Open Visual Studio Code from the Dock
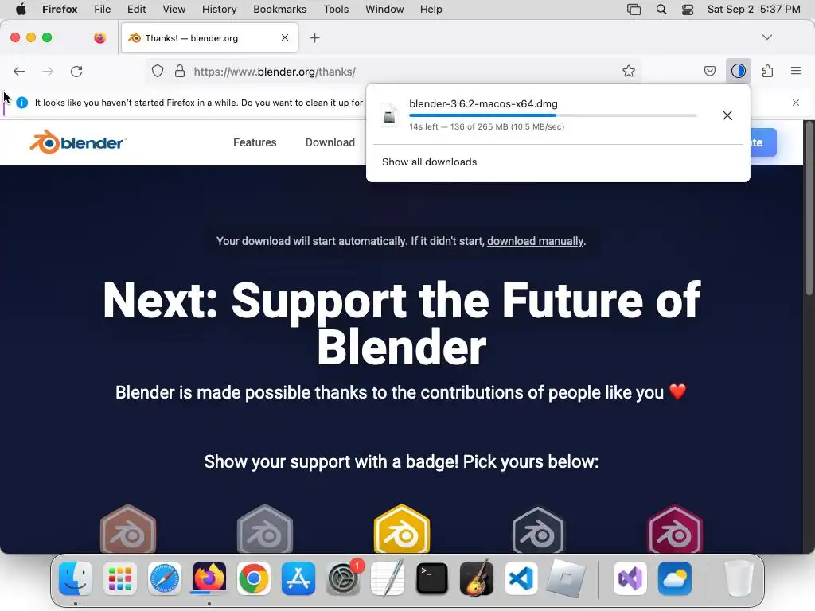This screenshot has height=611, width=815. [x=521, y=578]
